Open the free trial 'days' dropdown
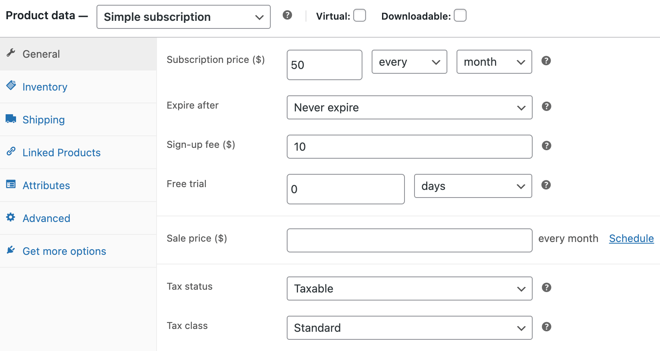660x351 pixels. [473, 186]
